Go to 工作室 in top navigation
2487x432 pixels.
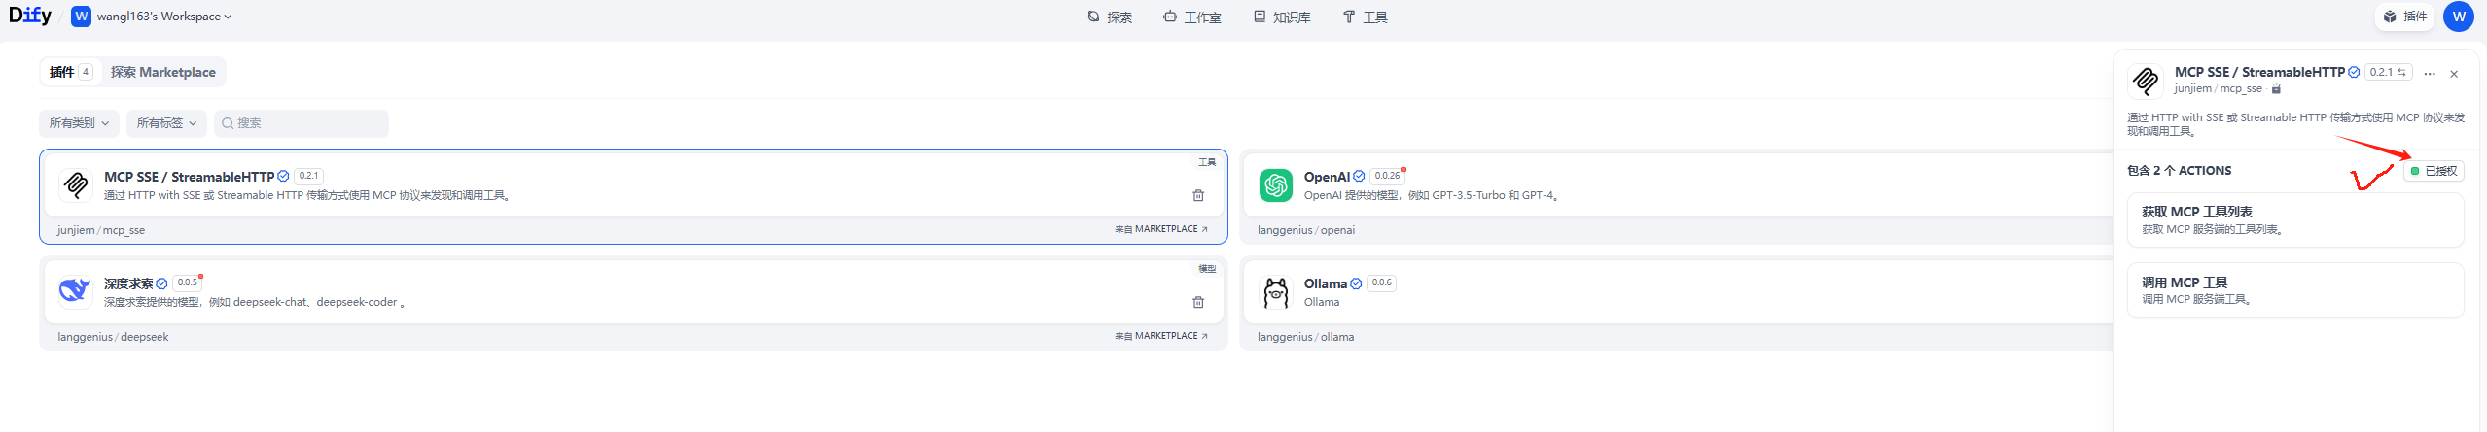(x=1191, y=17)
